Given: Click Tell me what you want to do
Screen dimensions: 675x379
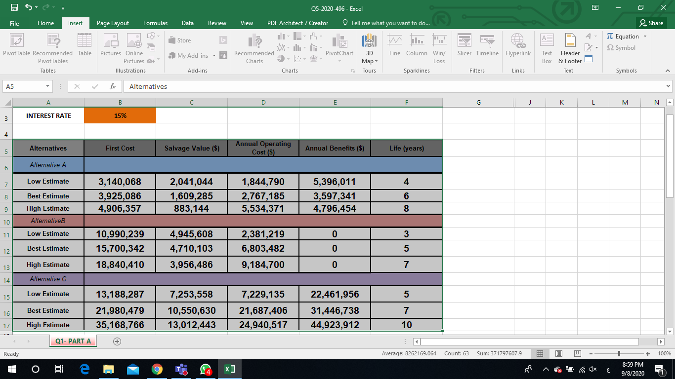Looking at the screenshot, I should pyautogui.click(x=385, y=23).
